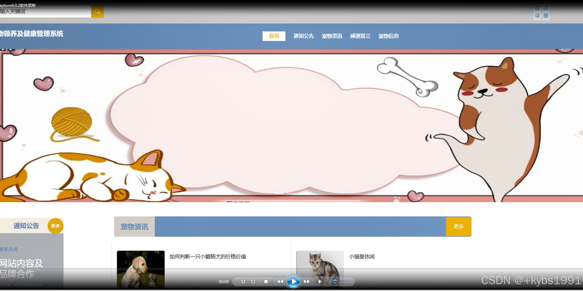
Task: Open the tabby cat thumbnail for 小猫爱休闲
Action: pos(320,270)
